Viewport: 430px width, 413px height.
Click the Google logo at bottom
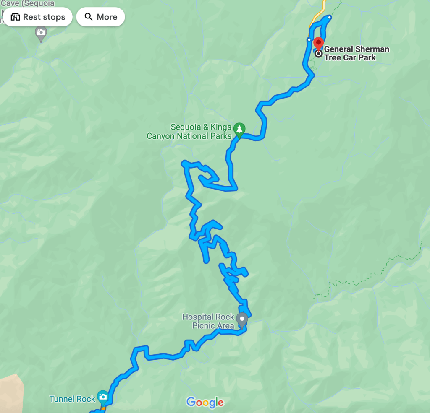coord(205,403)
